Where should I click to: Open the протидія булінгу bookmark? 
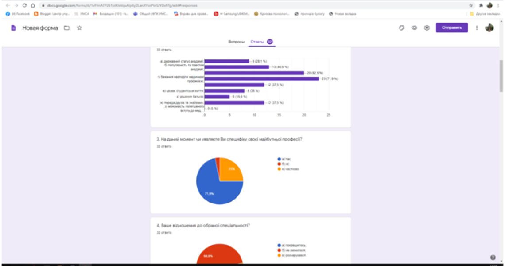coord(310,14)
